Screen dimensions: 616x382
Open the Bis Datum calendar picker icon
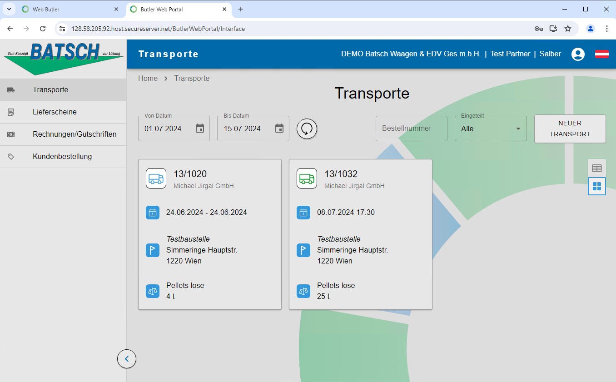click(x=279, y=129)
